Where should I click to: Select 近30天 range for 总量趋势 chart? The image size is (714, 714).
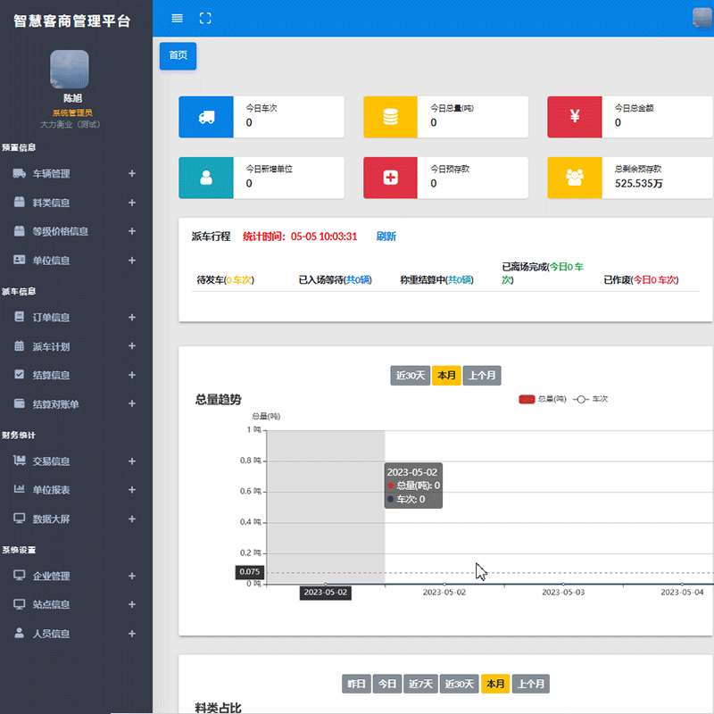click(x=410, y=376)
